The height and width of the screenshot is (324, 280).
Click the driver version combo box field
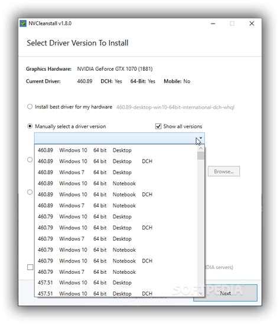(119, 138)
